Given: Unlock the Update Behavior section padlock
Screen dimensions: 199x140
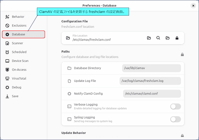Looking at the screenshot, I should pos(182,136).
